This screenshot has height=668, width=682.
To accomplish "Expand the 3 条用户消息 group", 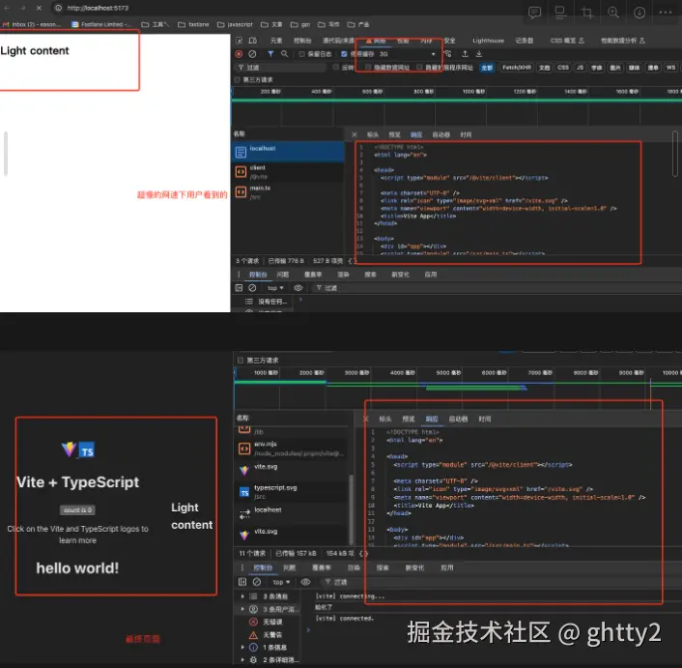I will click(242, 609).
